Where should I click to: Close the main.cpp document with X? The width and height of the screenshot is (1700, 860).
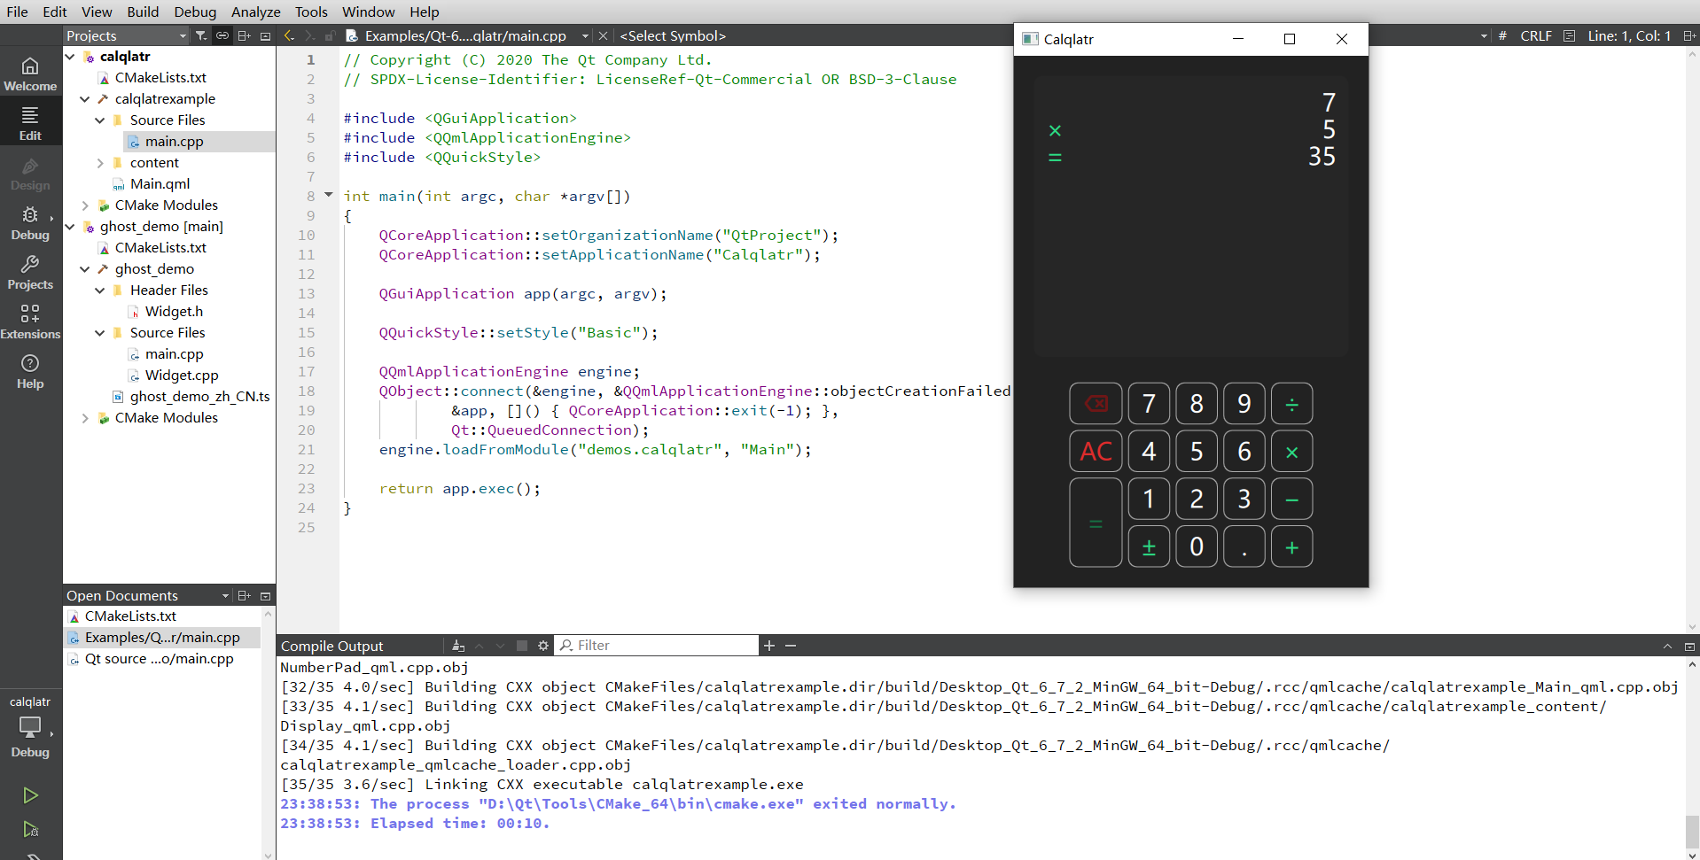click(x=603, y=35)
